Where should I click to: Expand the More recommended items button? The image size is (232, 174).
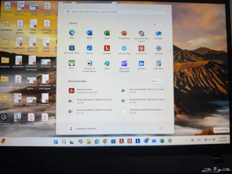(x=155, y=81)
